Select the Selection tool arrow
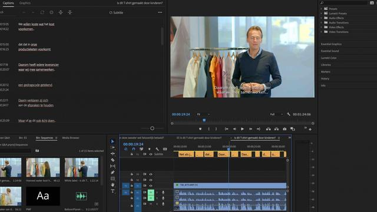 [x=113, y=141]
